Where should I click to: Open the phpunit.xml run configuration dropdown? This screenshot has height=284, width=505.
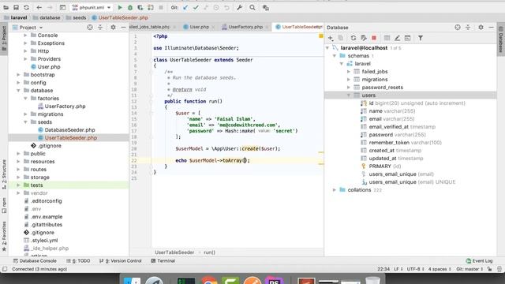tap(92, 7)
